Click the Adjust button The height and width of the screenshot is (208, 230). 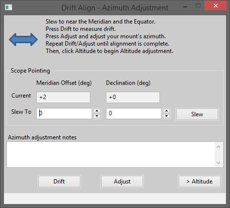[x=122, y=182]
